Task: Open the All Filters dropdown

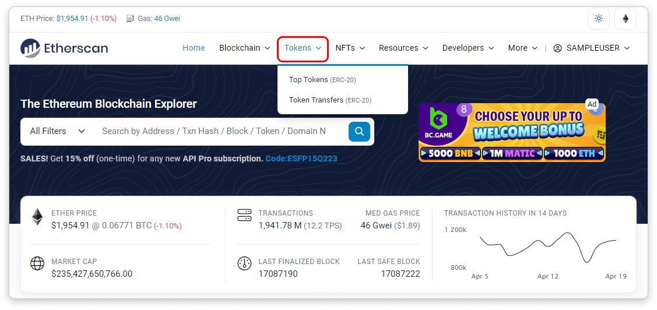Action: point(58,131)
